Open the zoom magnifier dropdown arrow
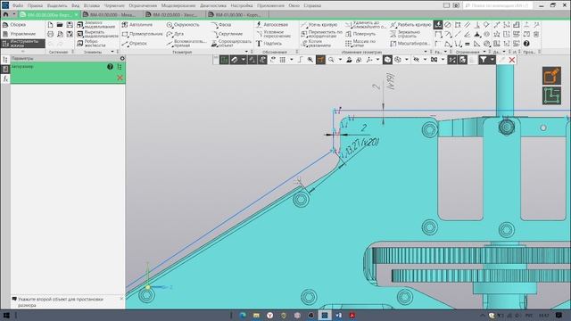The height and width of the screenshot is (321, 571). [x=340, y=60]
